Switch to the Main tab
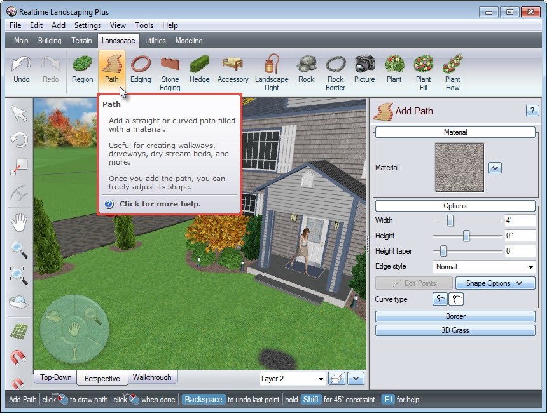The width and height of the screenshot is (547, 413). coord(21,41)
